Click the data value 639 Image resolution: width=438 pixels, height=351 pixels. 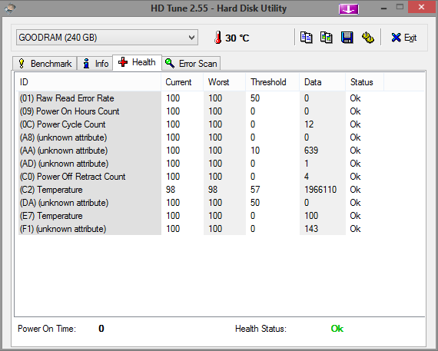[x=311, y=151]
